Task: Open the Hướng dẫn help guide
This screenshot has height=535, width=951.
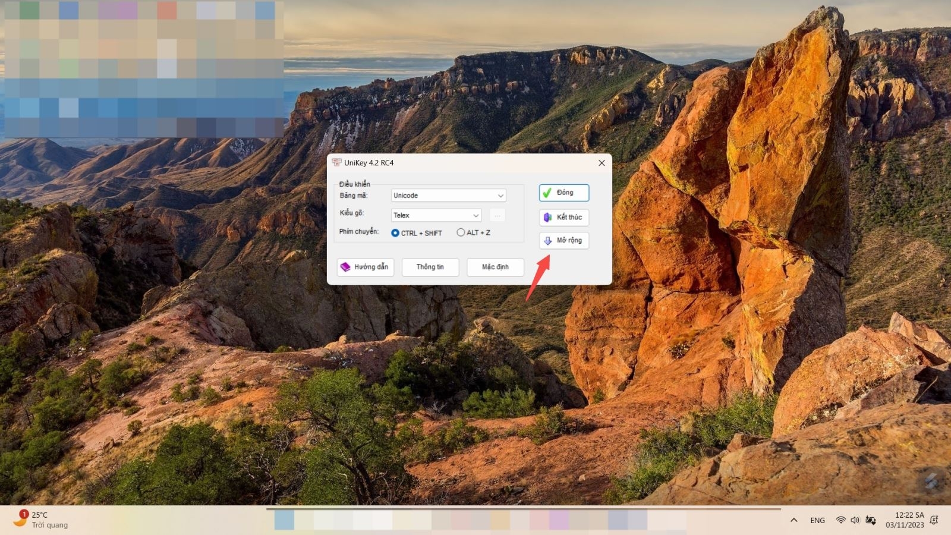Action: [x=366, y=267]
